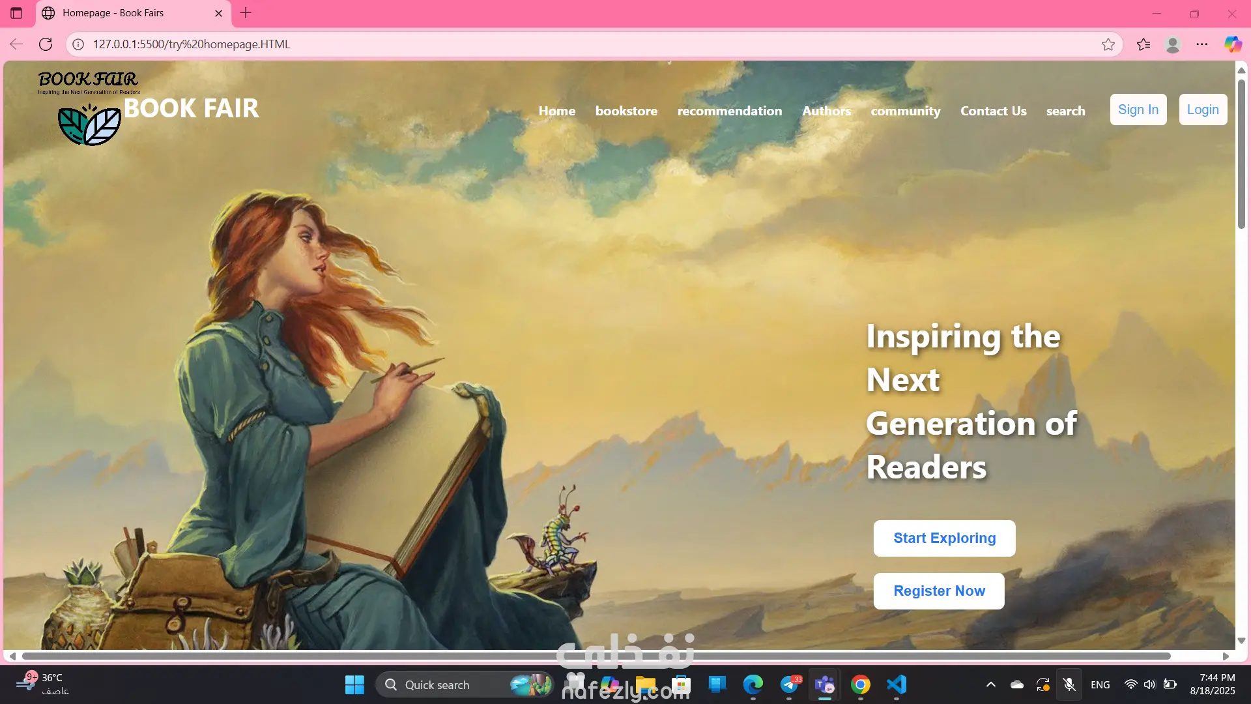Click the Register Now button
The image size is (1251, 704).
coord(939,591)
